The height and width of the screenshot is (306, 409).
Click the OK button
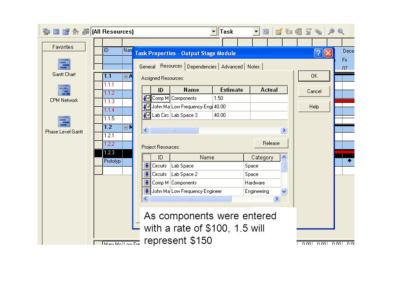[x=314, y=76]
